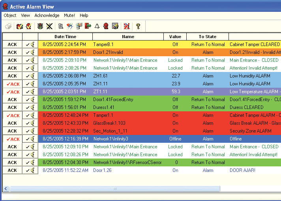Click the speaker icon in the ZH1.61 row

point(33,76)
